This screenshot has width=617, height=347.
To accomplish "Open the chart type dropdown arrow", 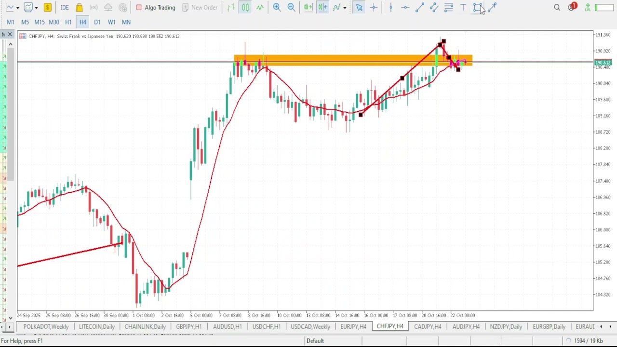I will 18,8.
